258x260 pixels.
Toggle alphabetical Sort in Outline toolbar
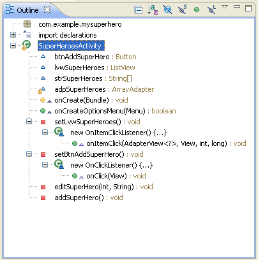point(153,10)
